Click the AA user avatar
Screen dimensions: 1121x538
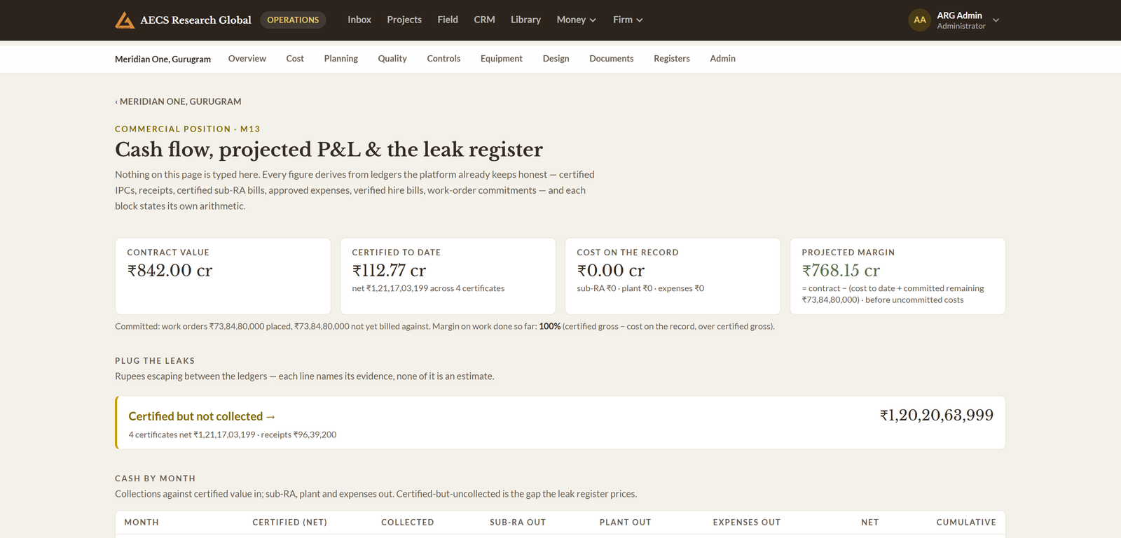920,20
